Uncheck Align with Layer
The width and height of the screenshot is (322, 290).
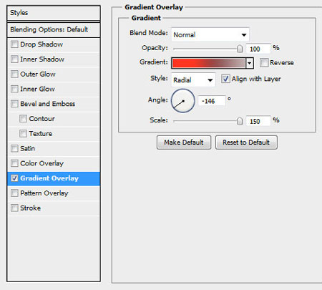pos(225,79)
